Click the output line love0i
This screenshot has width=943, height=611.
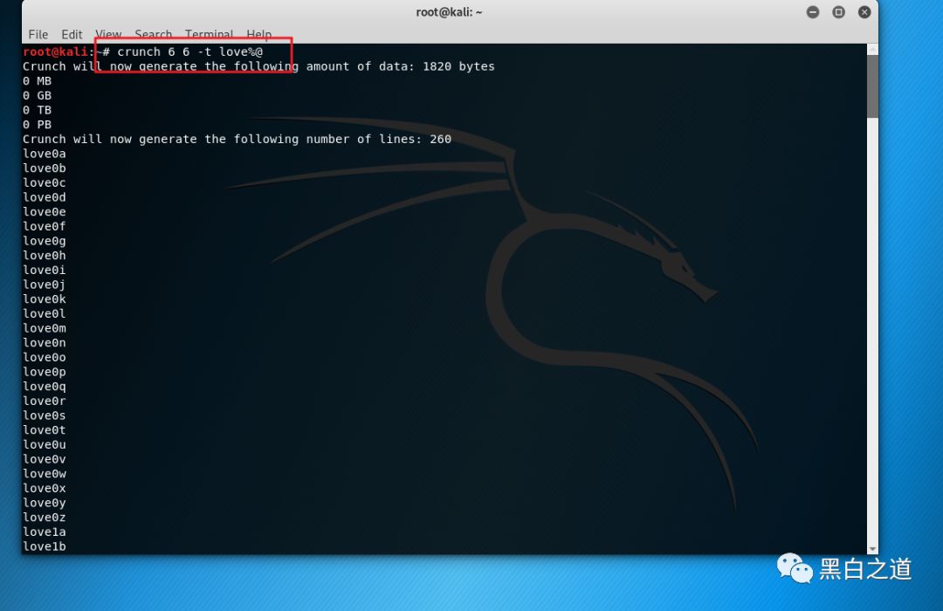point(45,270)
